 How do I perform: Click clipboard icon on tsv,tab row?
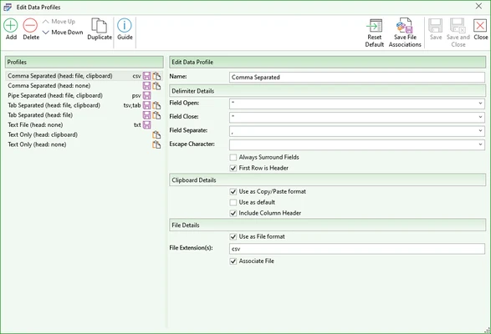pyautogui.click(x=156, y=105)
